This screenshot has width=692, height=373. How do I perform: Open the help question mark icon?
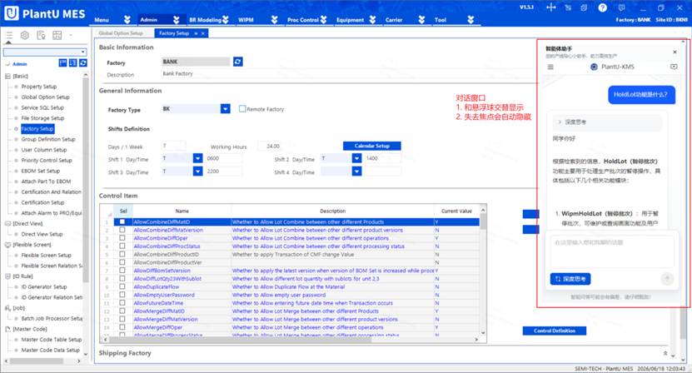(602, 7)
